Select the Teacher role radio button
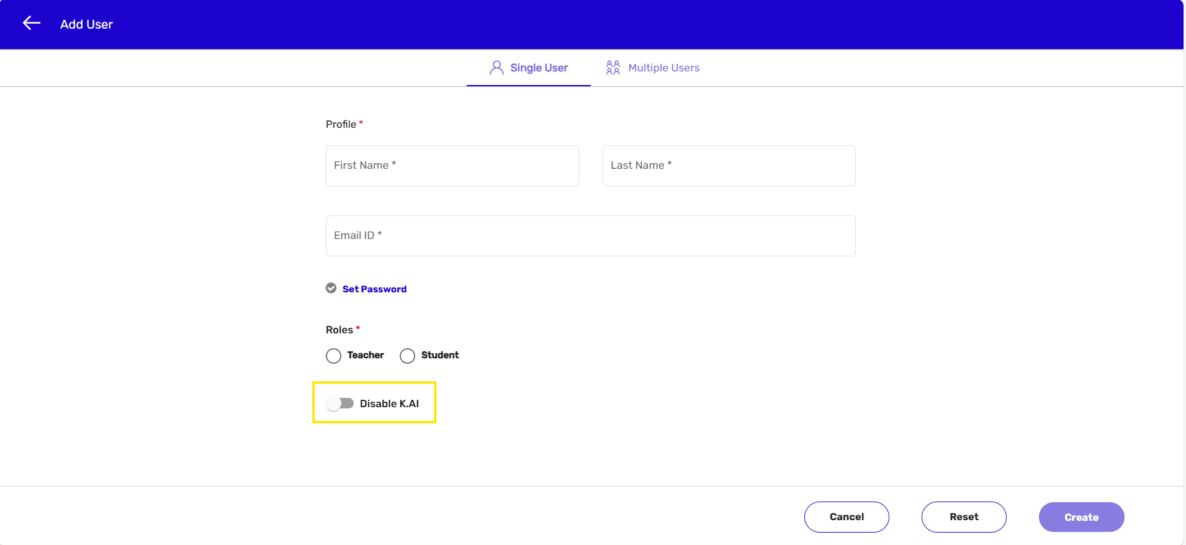This screenshot has height=545, width=1186. coord(333,356)
